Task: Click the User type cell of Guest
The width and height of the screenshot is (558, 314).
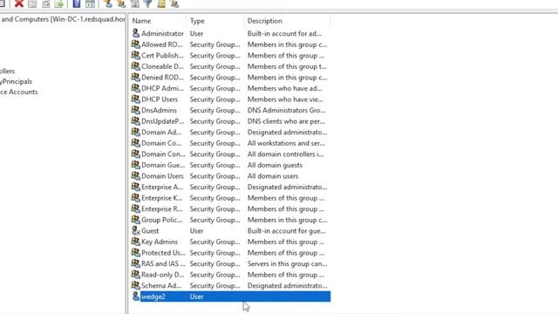Action: (x=196, y=230)
